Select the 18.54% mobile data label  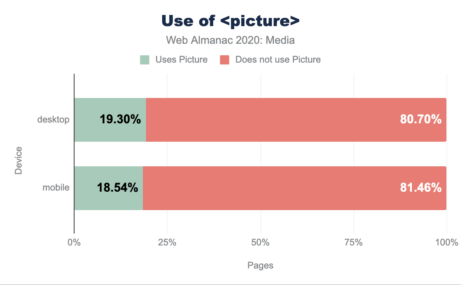tap(117, 188)
